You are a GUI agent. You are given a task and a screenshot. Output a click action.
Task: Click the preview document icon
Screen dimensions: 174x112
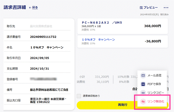point(141,8)
